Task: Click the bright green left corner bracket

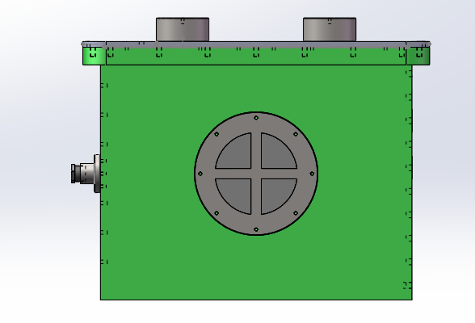Action: 95,56
